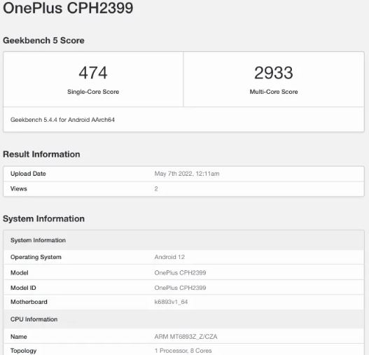Image resolution: width=369 pixels, height=355 pixels.
Task: Click the Upload Date label
Action: pos(28,174)
